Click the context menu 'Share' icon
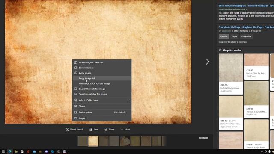The height and width of the screenshot is (154, 274). pyautogui.click(x=76, y=106)
